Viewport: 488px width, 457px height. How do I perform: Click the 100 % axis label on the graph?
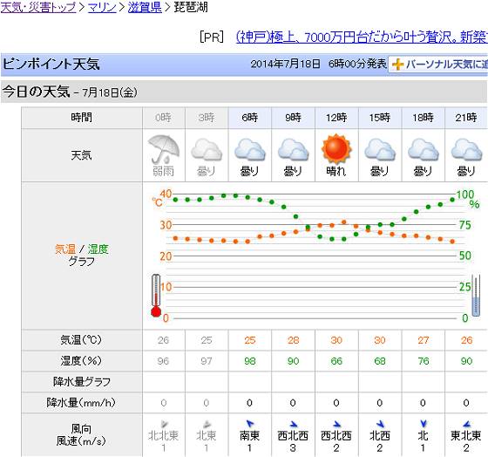pos(465,194)
